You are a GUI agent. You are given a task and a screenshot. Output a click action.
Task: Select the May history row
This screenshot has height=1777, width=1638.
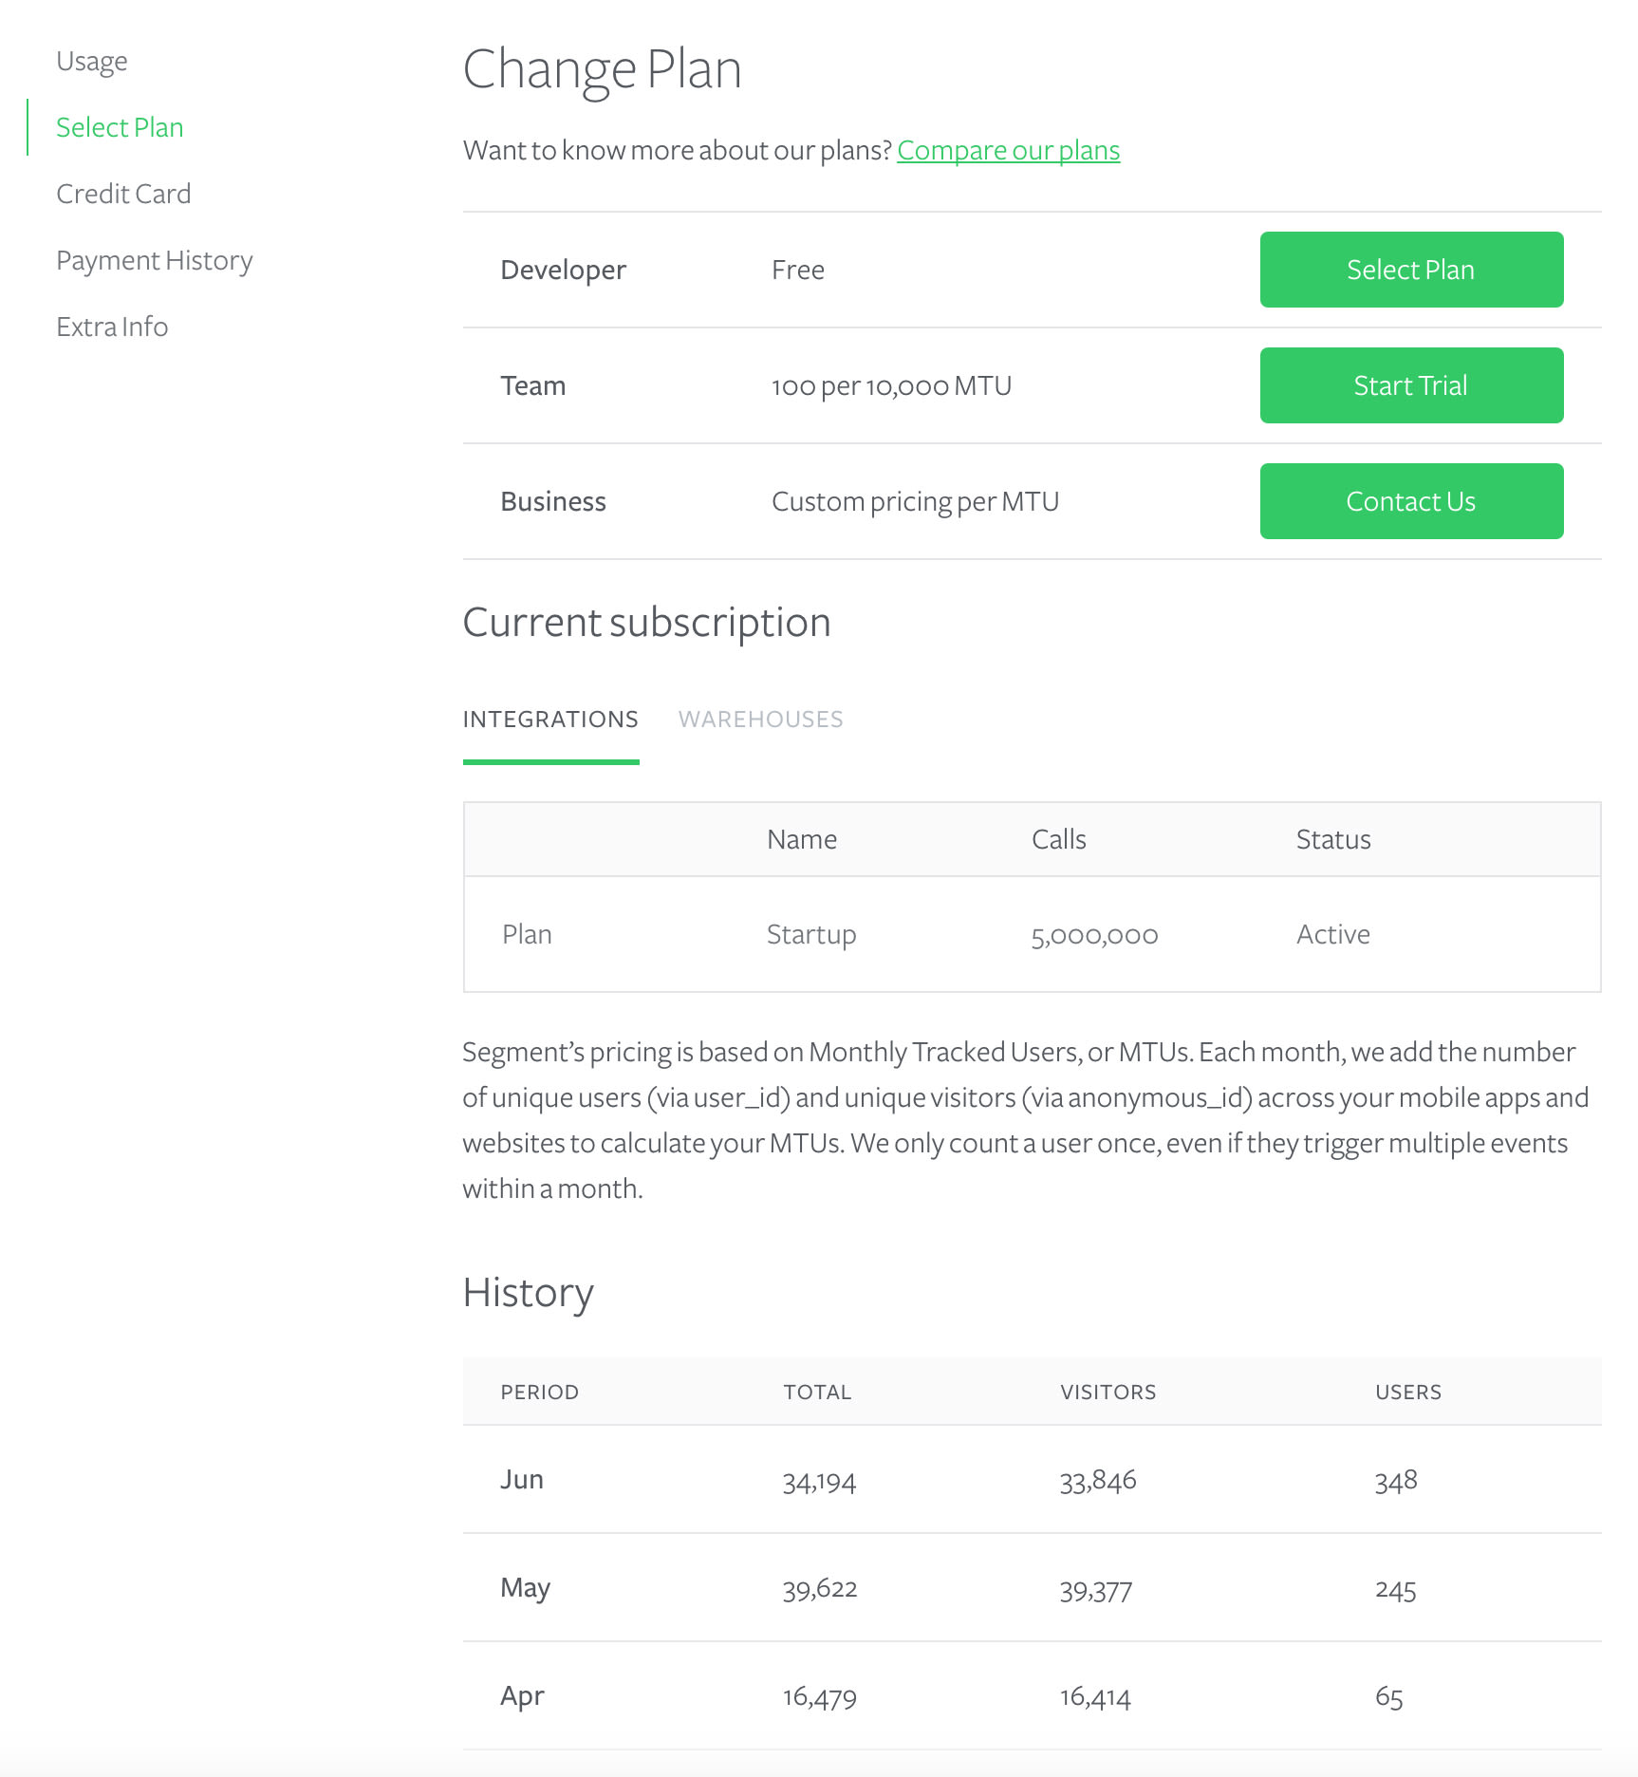point(1032,1587)
